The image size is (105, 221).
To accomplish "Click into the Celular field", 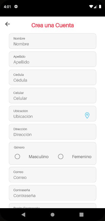I will point(53,95).
